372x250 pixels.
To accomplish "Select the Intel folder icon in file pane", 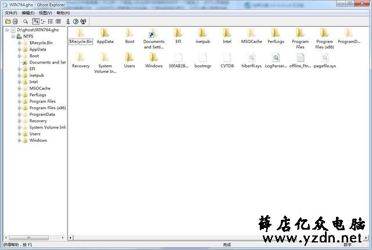I will tap(227, 33).
